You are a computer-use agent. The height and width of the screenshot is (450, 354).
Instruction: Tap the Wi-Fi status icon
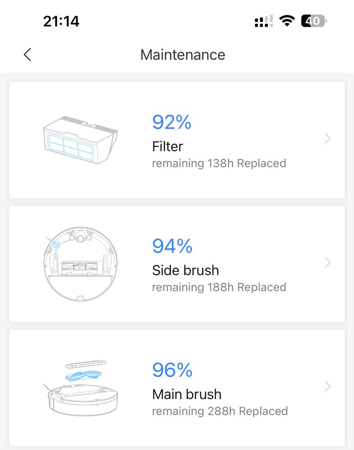[287, 21]
